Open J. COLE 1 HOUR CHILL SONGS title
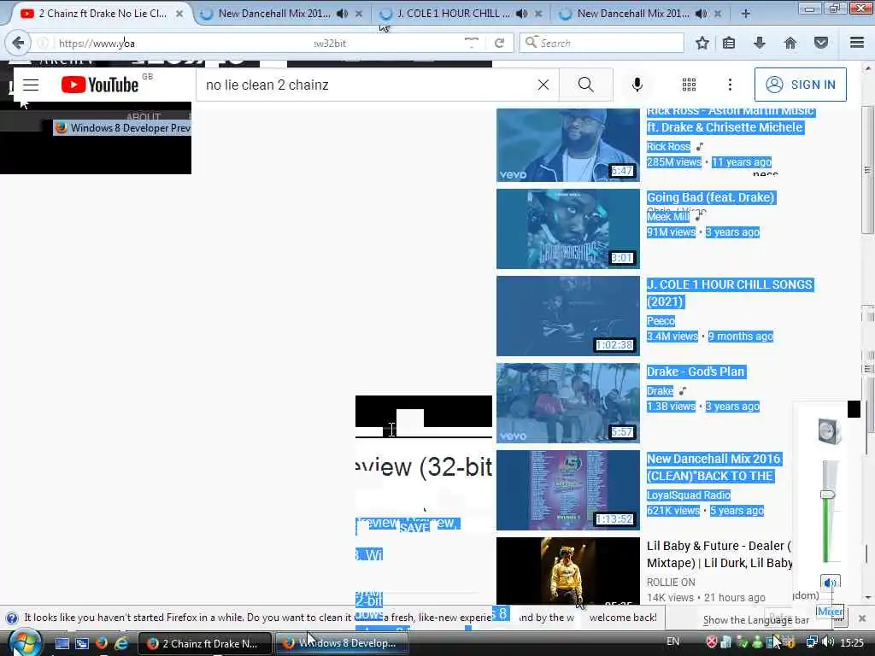The height and width of the screenshot is (656, 875). point(730,293)
